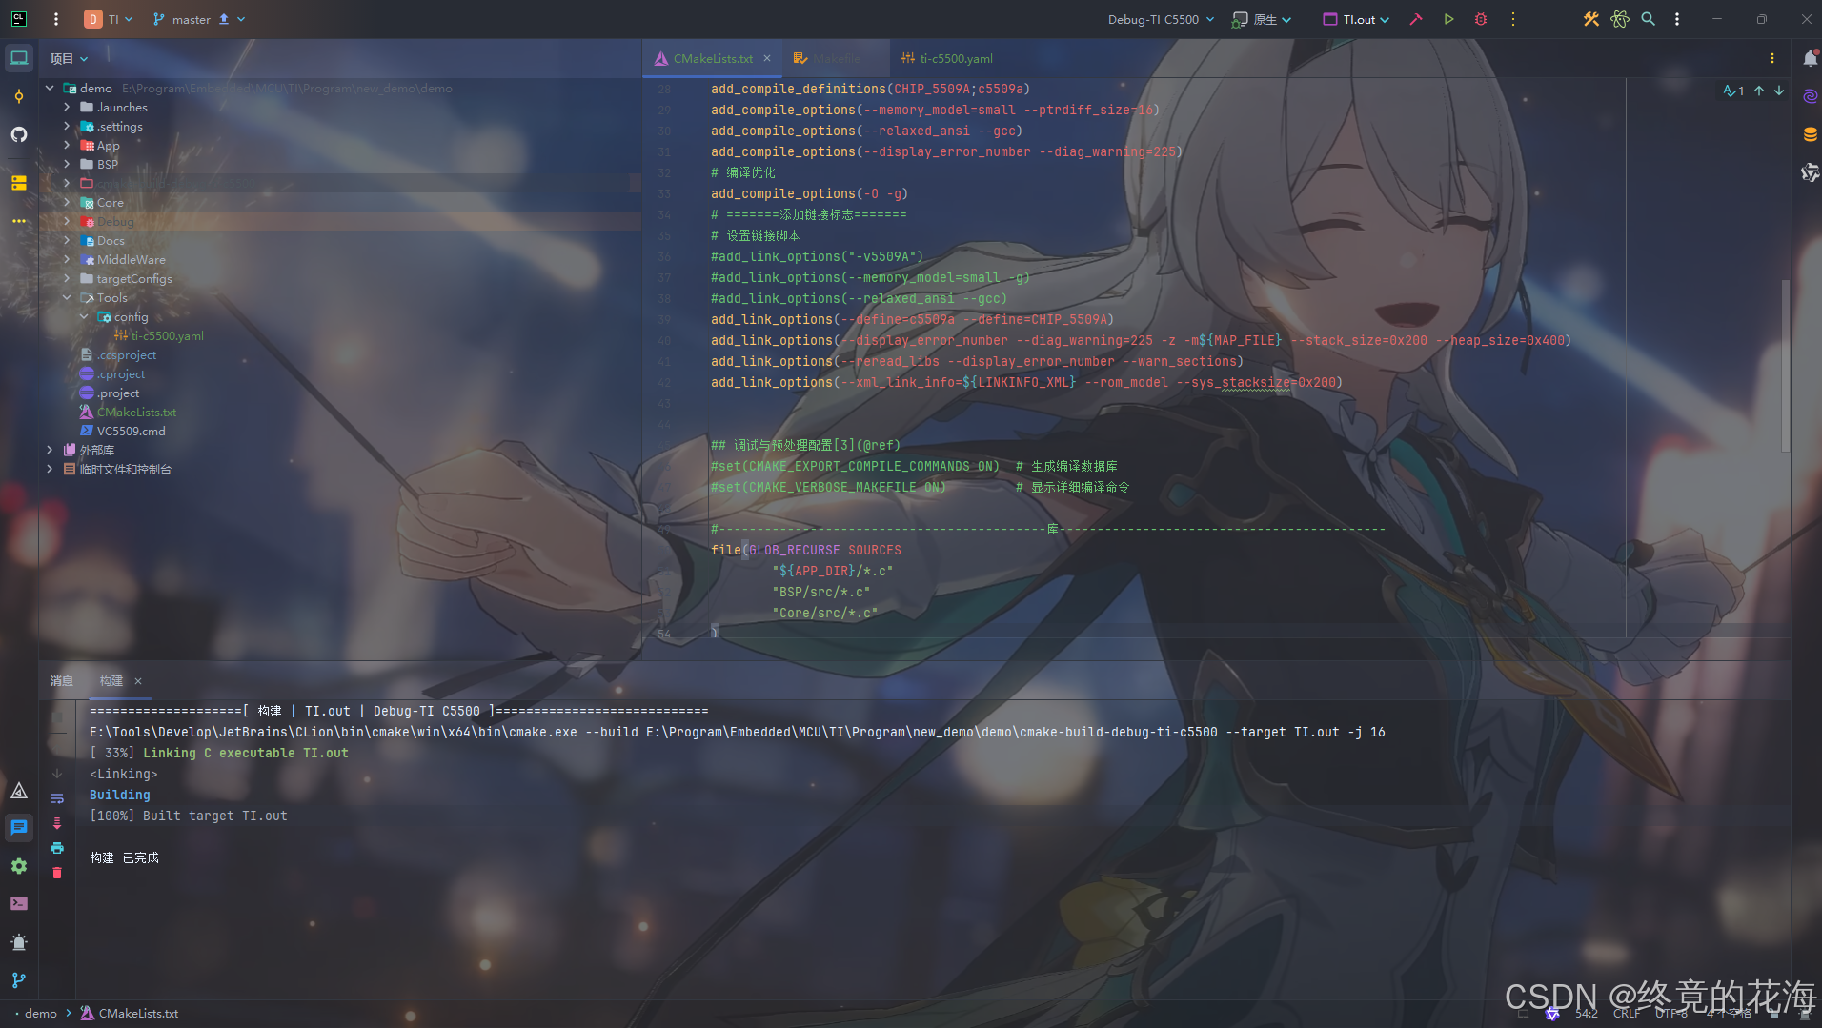Open the Database tool window icon
This screenshot has width=1822, height=1028.
click(1810, 134)
